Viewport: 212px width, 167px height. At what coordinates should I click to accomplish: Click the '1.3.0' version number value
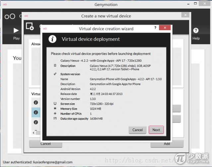coord(93,99)
